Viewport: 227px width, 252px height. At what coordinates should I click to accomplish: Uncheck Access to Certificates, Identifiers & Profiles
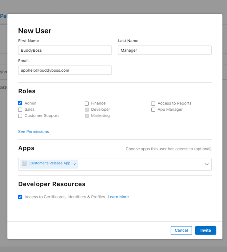pyautogui.click(x=20, y=197)
